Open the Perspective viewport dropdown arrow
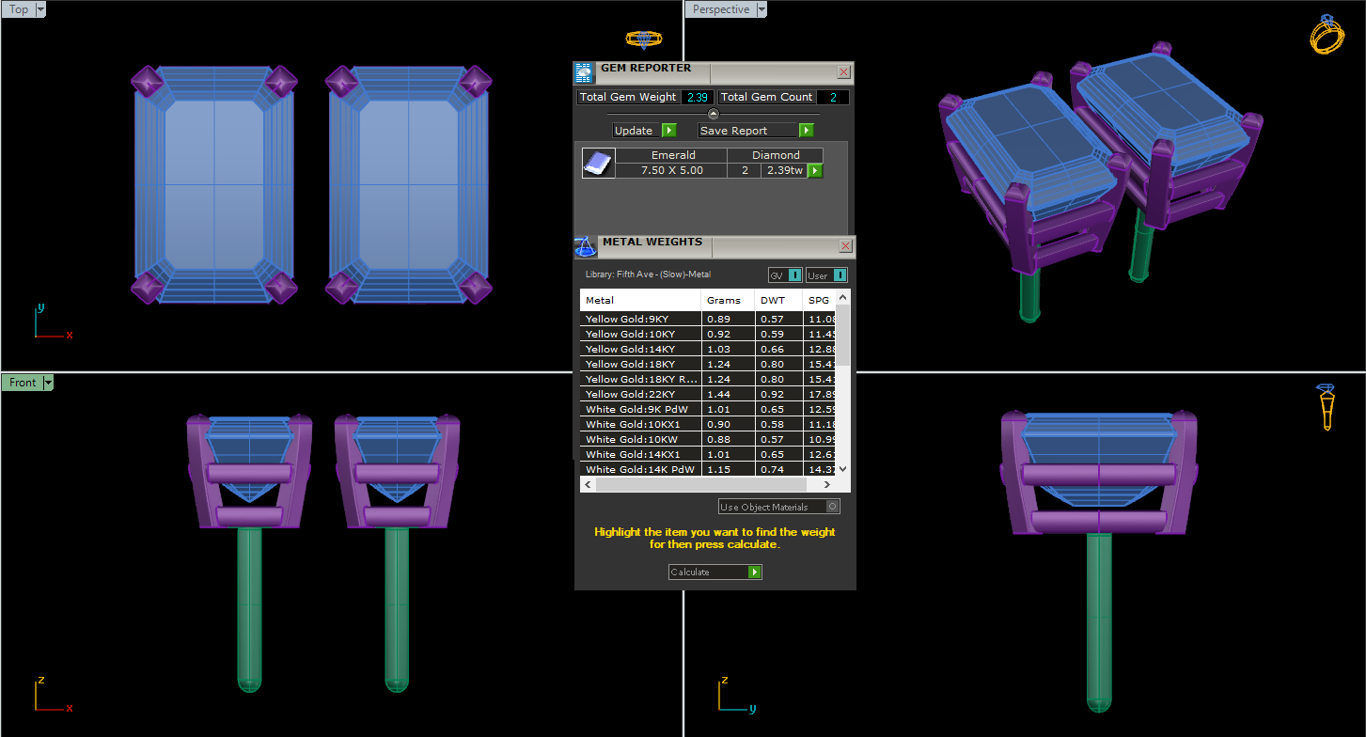 (762, 9)
